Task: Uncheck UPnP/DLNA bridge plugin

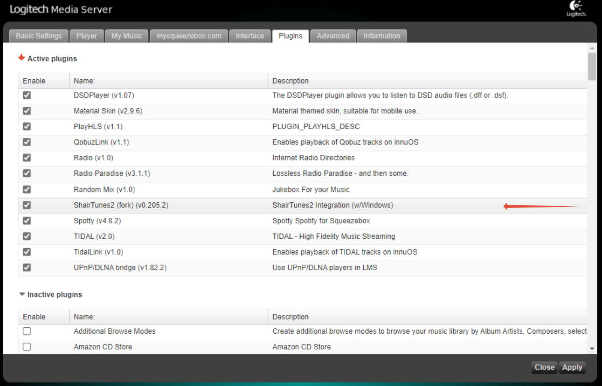Action: [x=27, y=268]
